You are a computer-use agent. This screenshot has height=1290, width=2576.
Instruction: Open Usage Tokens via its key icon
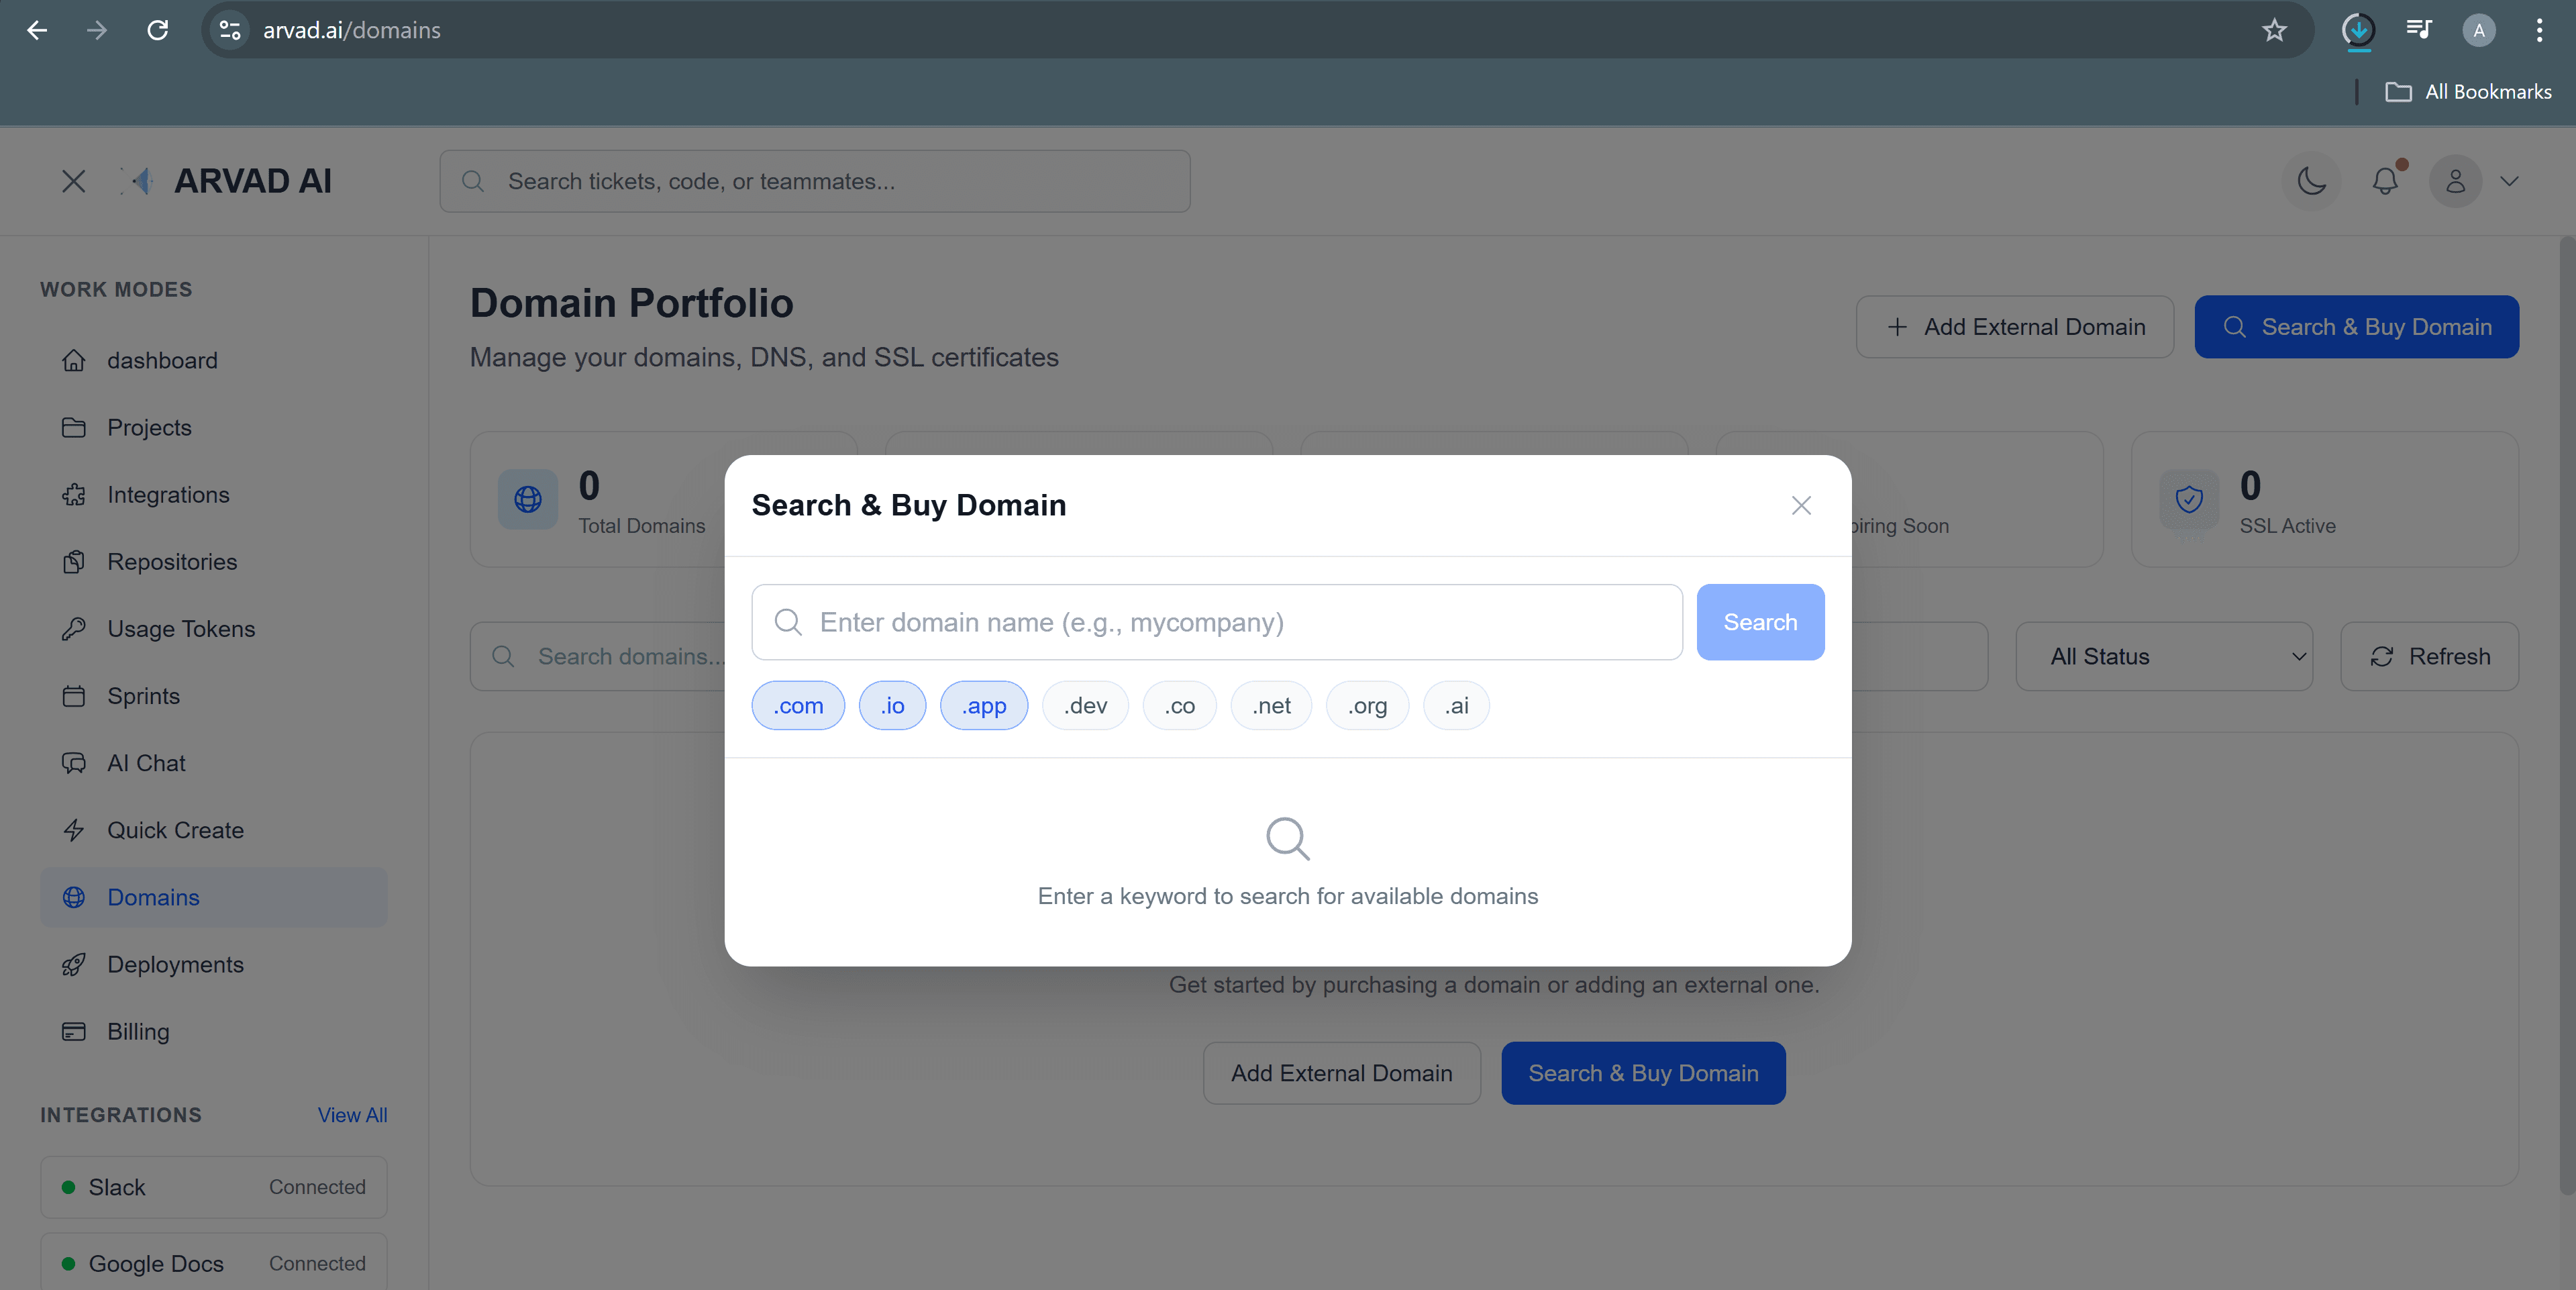pos(74,628)
